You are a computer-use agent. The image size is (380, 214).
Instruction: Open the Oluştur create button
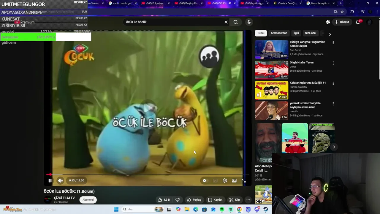342,22
